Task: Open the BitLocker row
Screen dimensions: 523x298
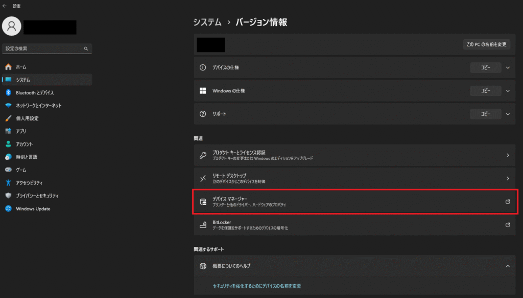Action: (354, 225)
